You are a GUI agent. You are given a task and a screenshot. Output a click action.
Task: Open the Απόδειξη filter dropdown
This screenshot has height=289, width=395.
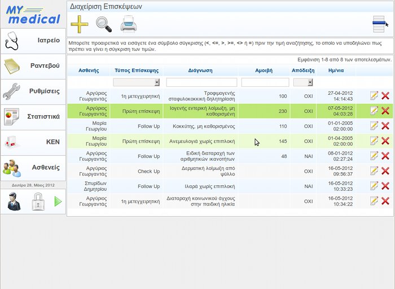pyautogui.click(x=303, y=82)
